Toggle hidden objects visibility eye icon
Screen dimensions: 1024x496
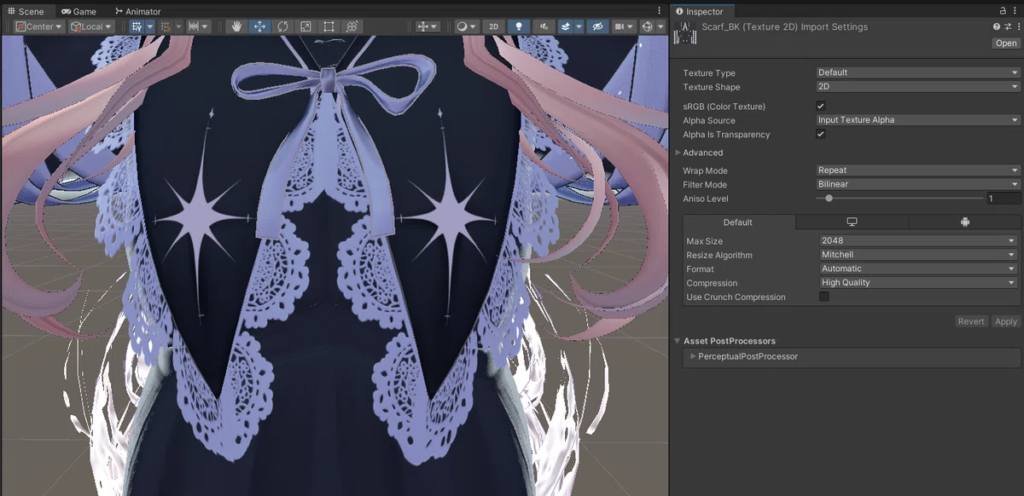[x=597, y=26]
